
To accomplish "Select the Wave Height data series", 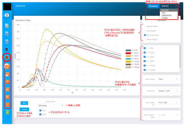I will [145, 39].
